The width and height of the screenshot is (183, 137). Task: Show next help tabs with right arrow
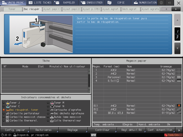(x=176, y=9)
